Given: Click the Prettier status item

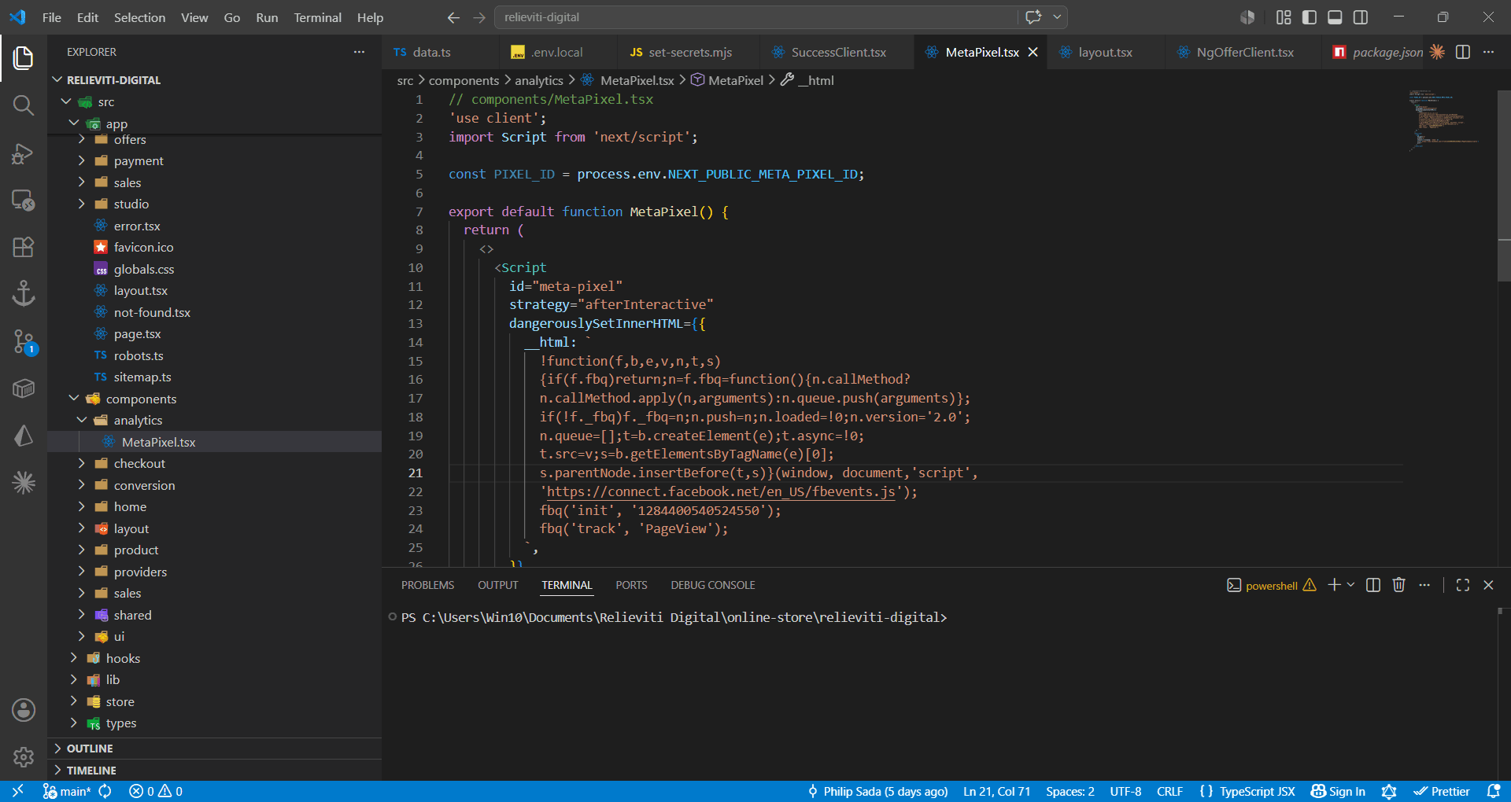Looking at the screenshot, I should pos(1442,791).
